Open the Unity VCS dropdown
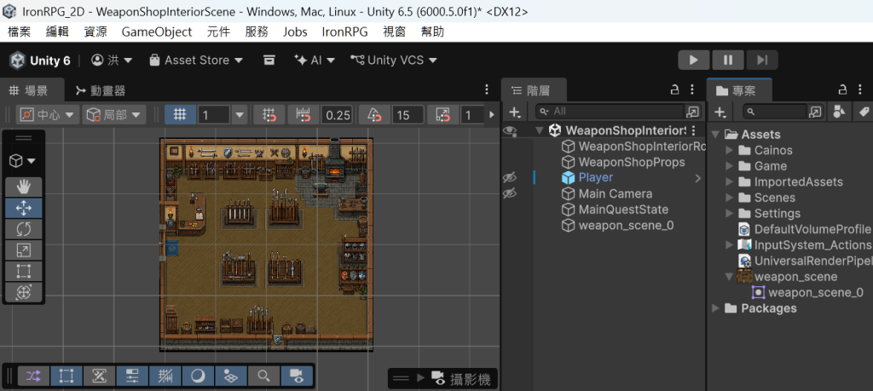This screenshot has height=391, width=873. (x=394, y=60)
